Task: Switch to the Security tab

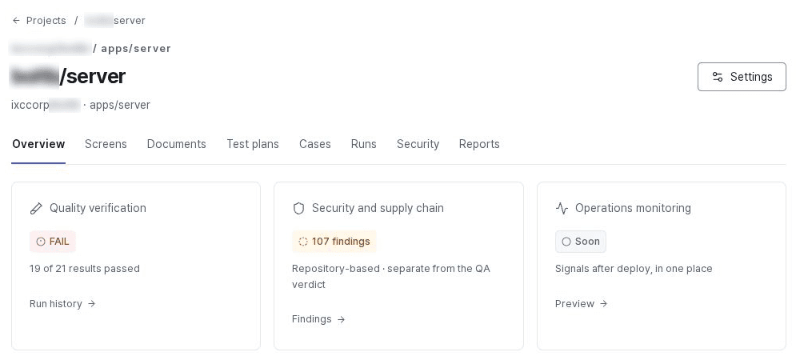Action: click(418, 144)
